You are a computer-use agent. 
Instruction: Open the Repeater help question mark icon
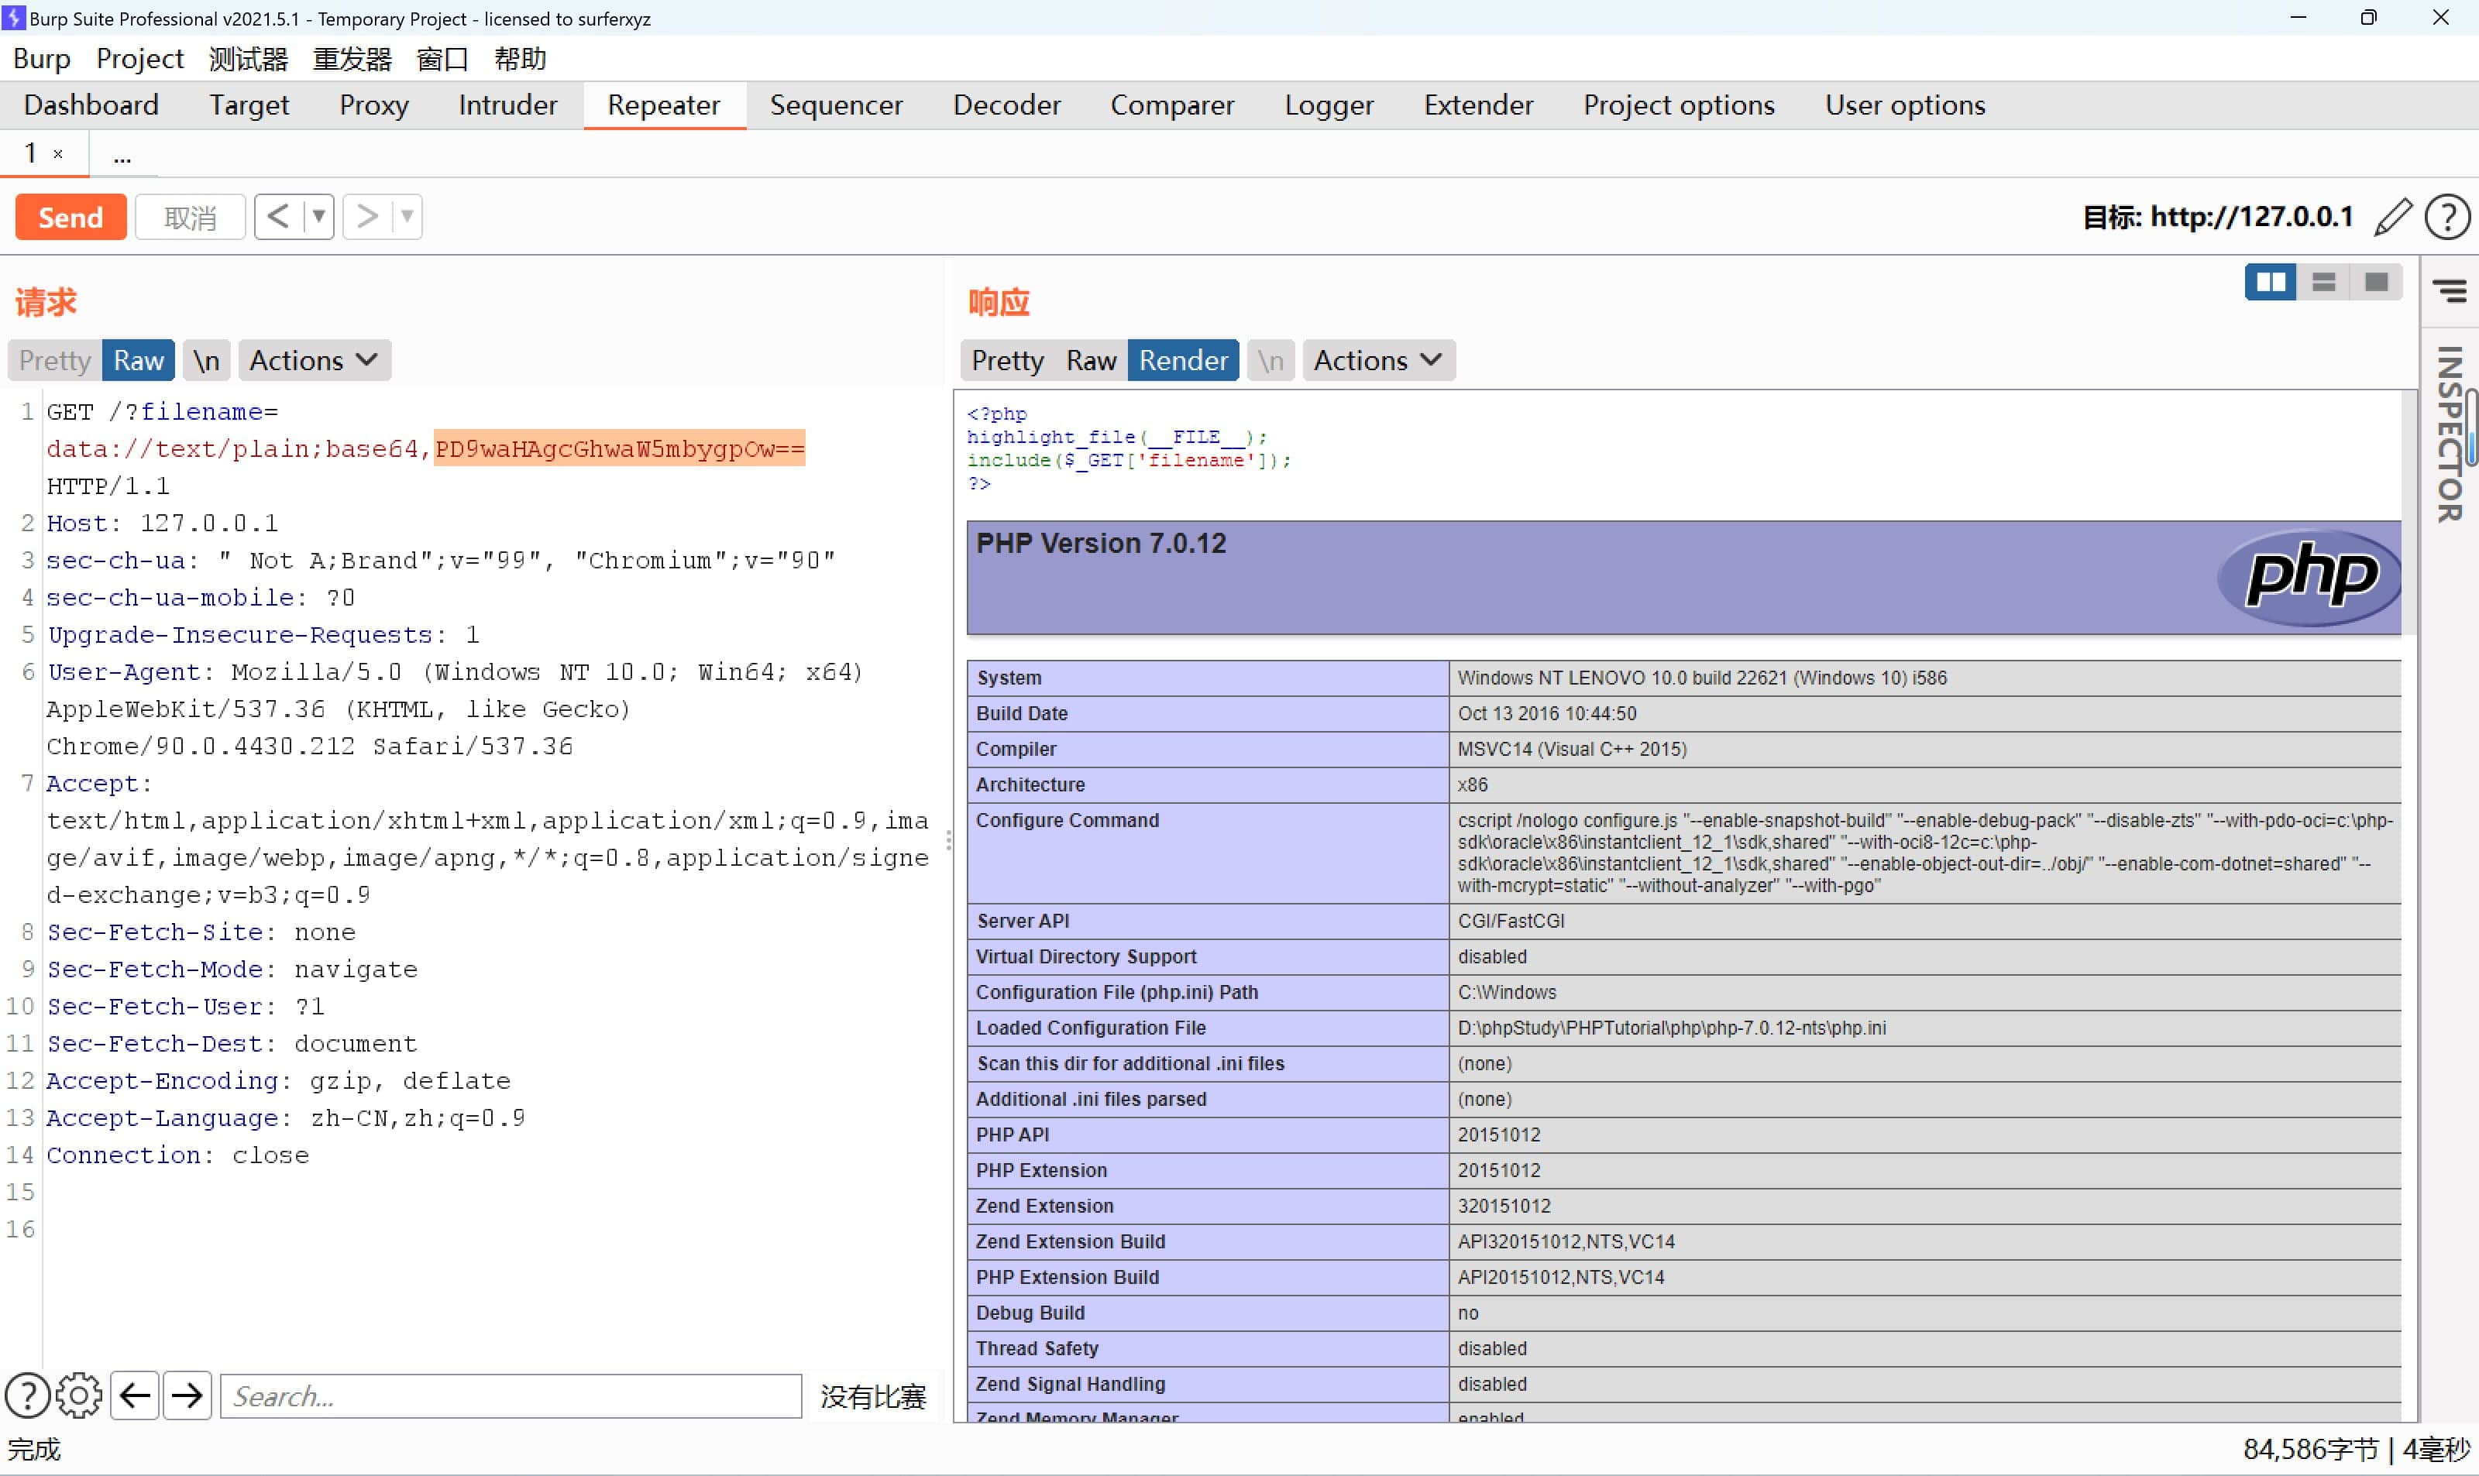(2446, 217)
